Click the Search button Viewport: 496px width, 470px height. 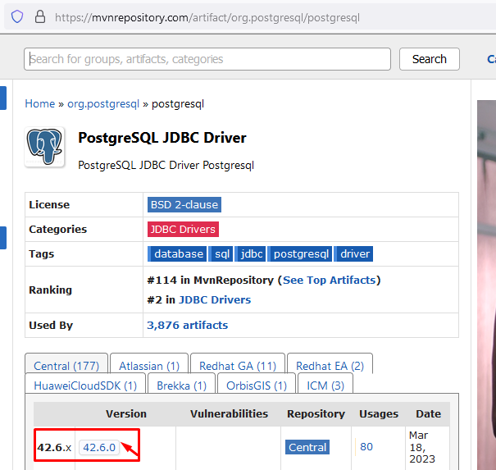click(430, 59)
